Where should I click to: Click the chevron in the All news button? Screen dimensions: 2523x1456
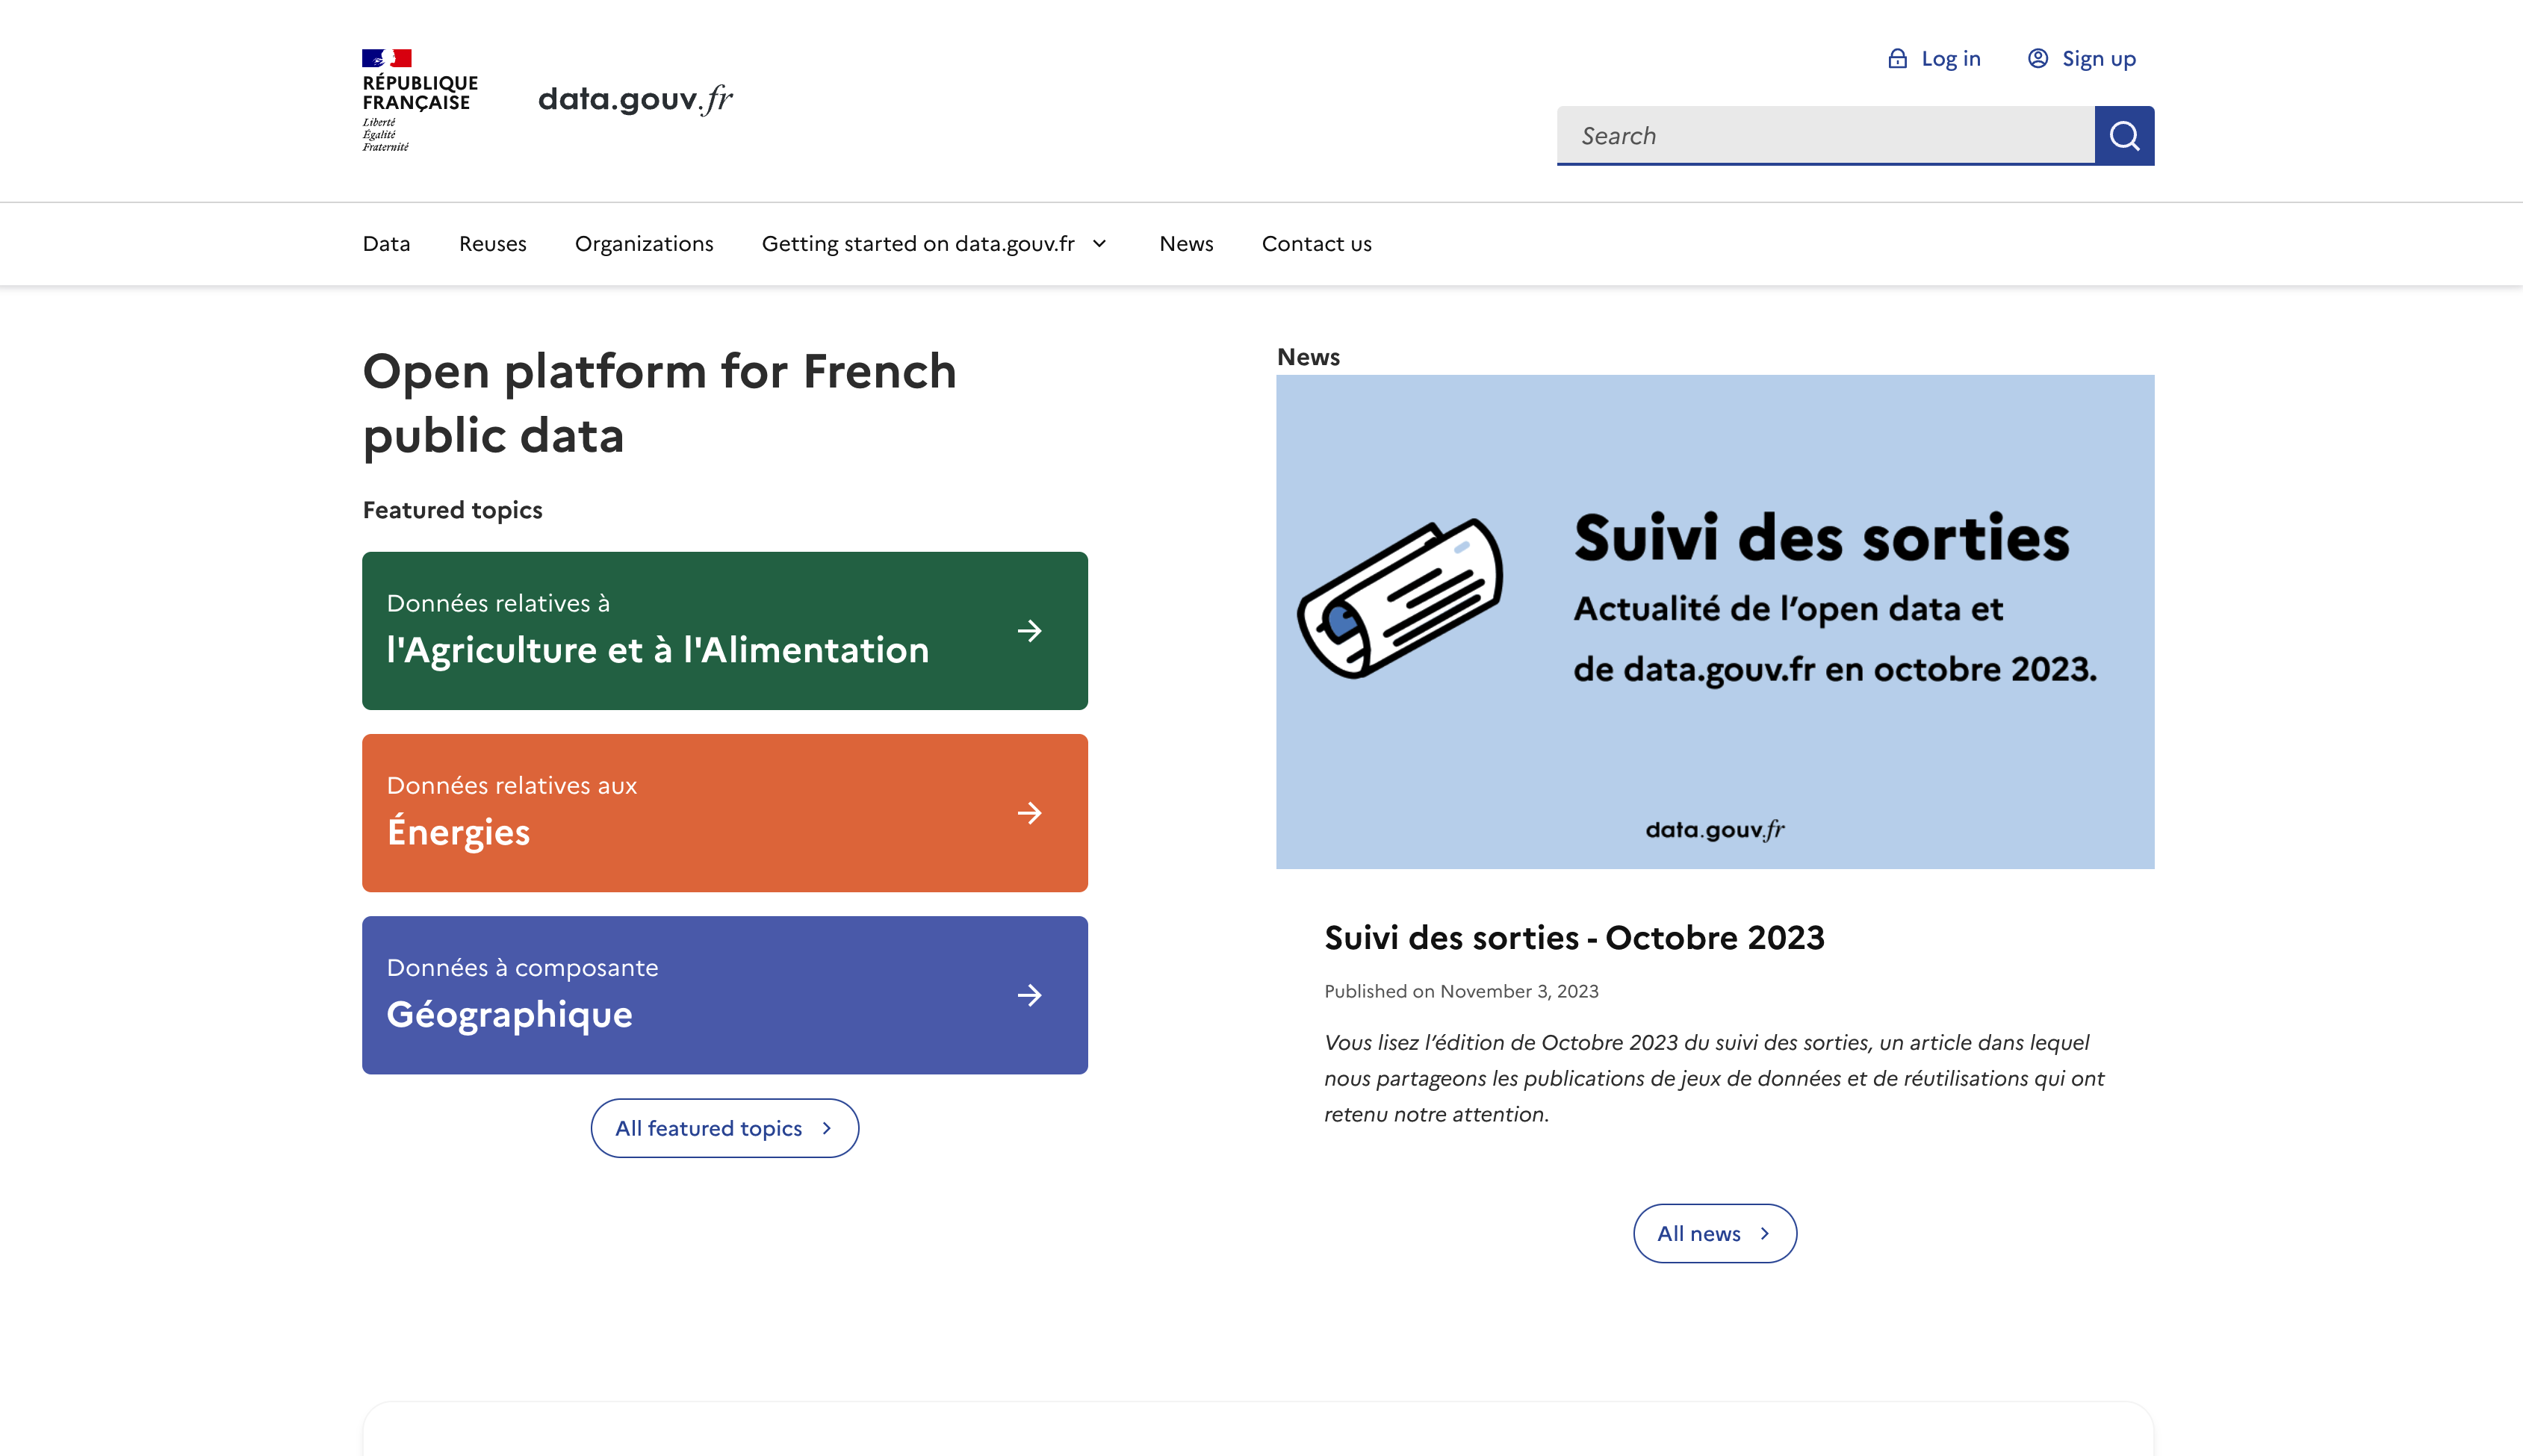coord(1765,1233)
